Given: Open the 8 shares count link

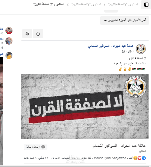Looking at the screenshot, I should (30, 158).
